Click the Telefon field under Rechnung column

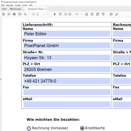pyautogui.click(x=122, y=81)
